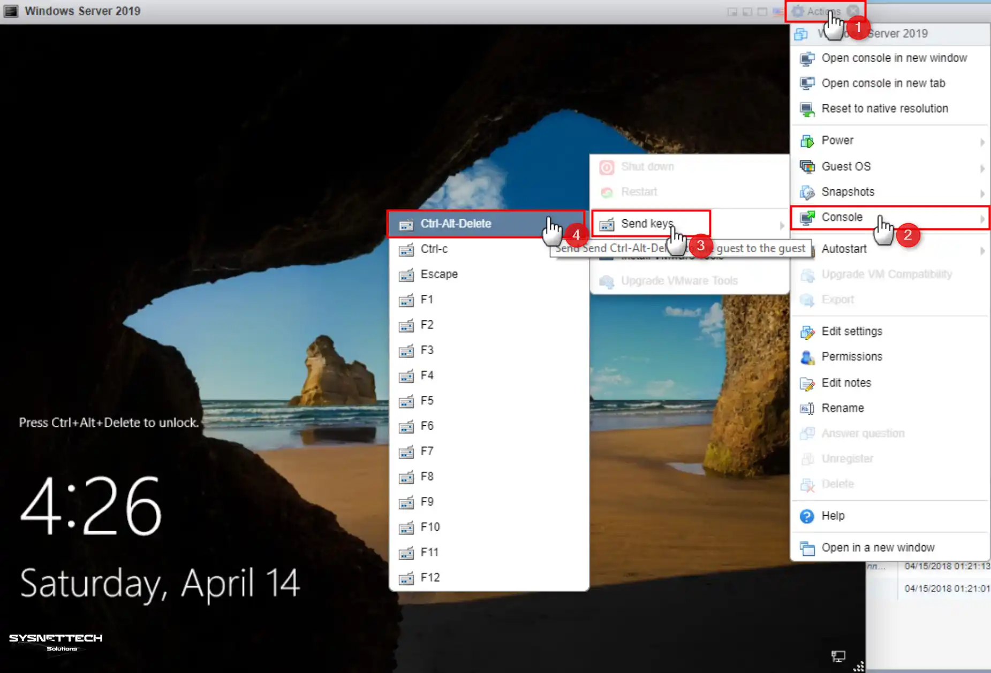Click keyboard icon beside Ctrl-c
Image resolution: width=991 pixels, height=673 pixels.
point(406,250)
